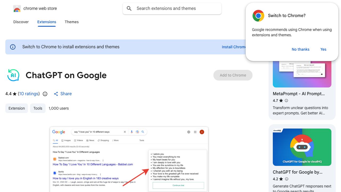Dismiss popup with No thanks
Viewport: 341px width, 192px height.
(x=301, y=49)
